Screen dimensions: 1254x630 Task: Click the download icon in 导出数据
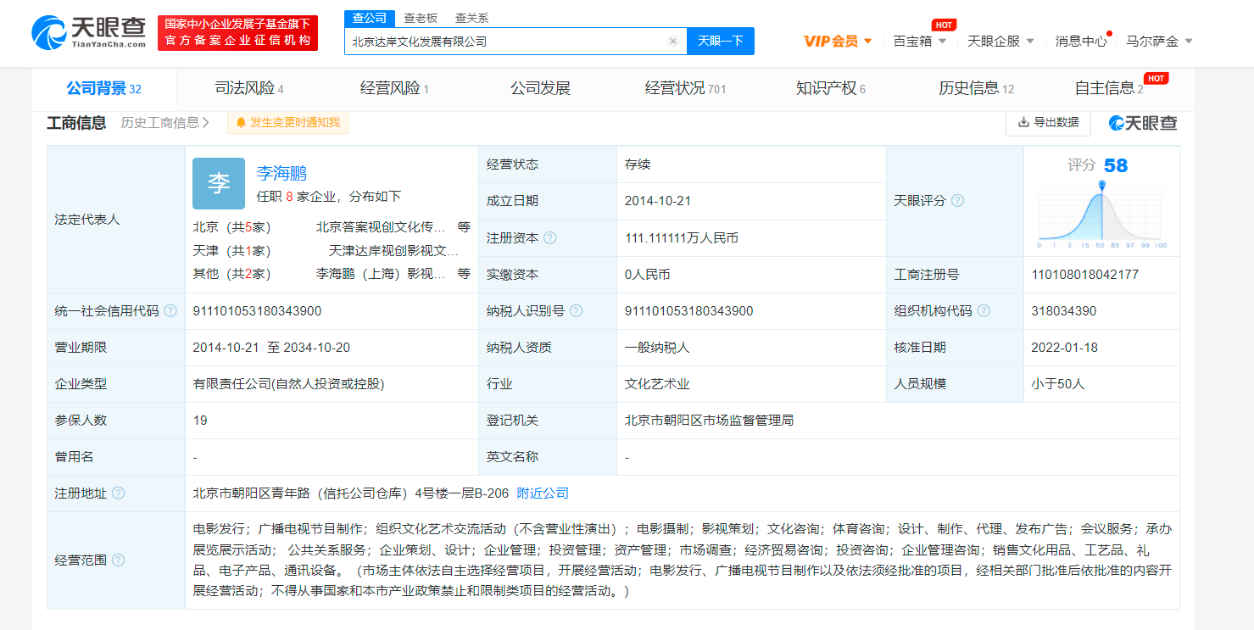1023,122
